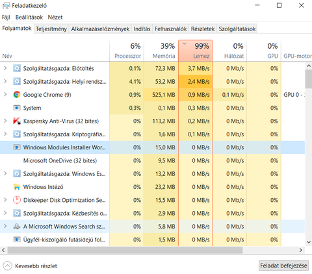Expand Szolgáltatásgazda: Windows Es... row
This screenshot has width=312, height=274.
tap(5, 173)
